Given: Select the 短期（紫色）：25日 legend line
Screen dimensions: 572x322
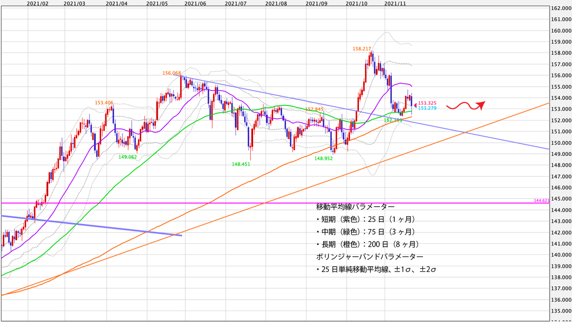Looking at the screenshot, I should [x=365, y=220].
